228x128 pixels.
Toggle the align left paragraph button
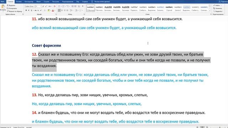[59, 10]
